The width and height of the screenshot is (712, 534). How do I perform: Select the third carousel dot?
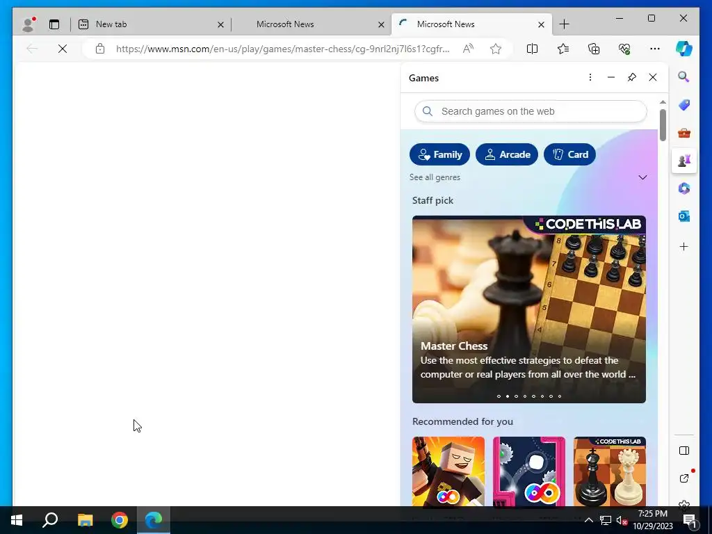coord(516,396)
